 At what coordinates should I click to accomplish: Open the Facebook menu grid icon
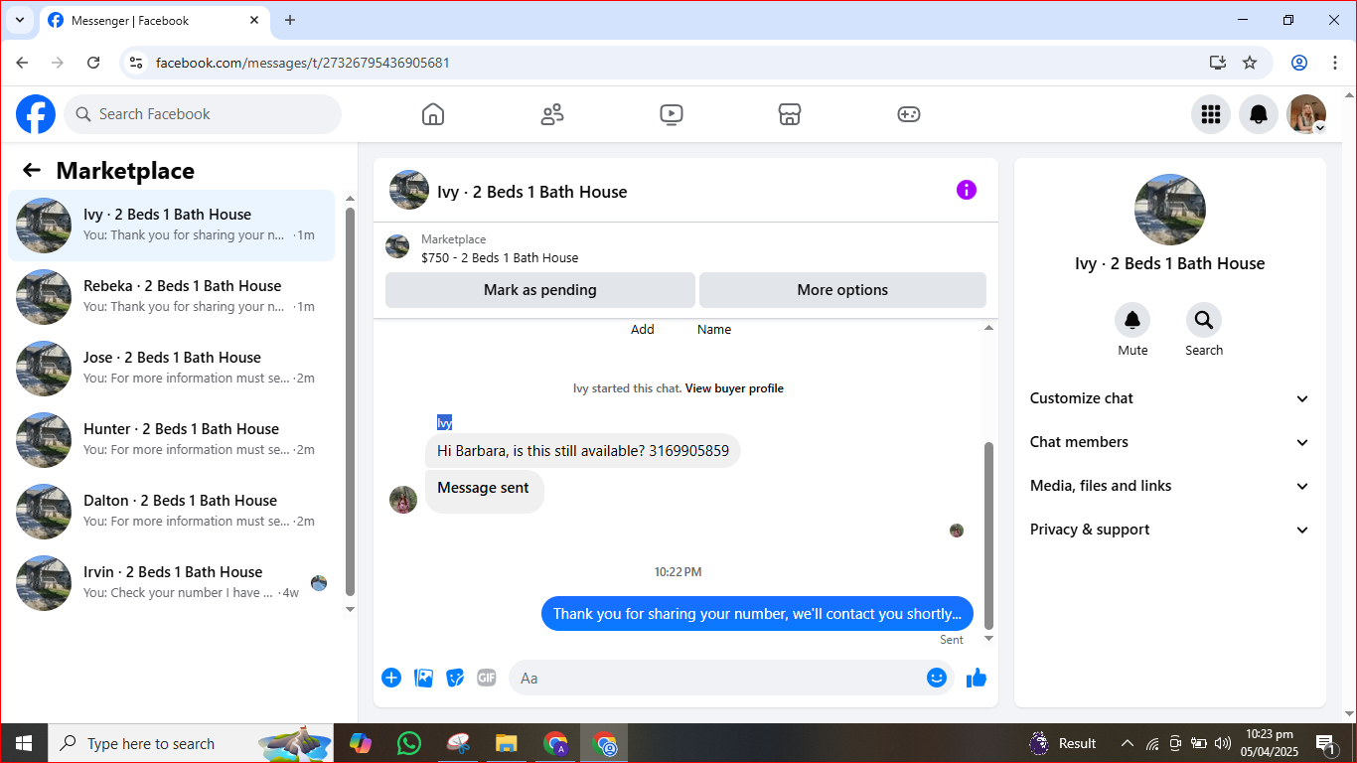(1211, 114)
